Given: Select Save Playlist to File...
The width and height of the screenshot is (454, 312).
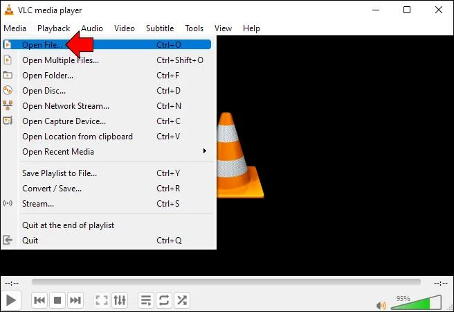Looking at the screenshot, I should point(107,173).
